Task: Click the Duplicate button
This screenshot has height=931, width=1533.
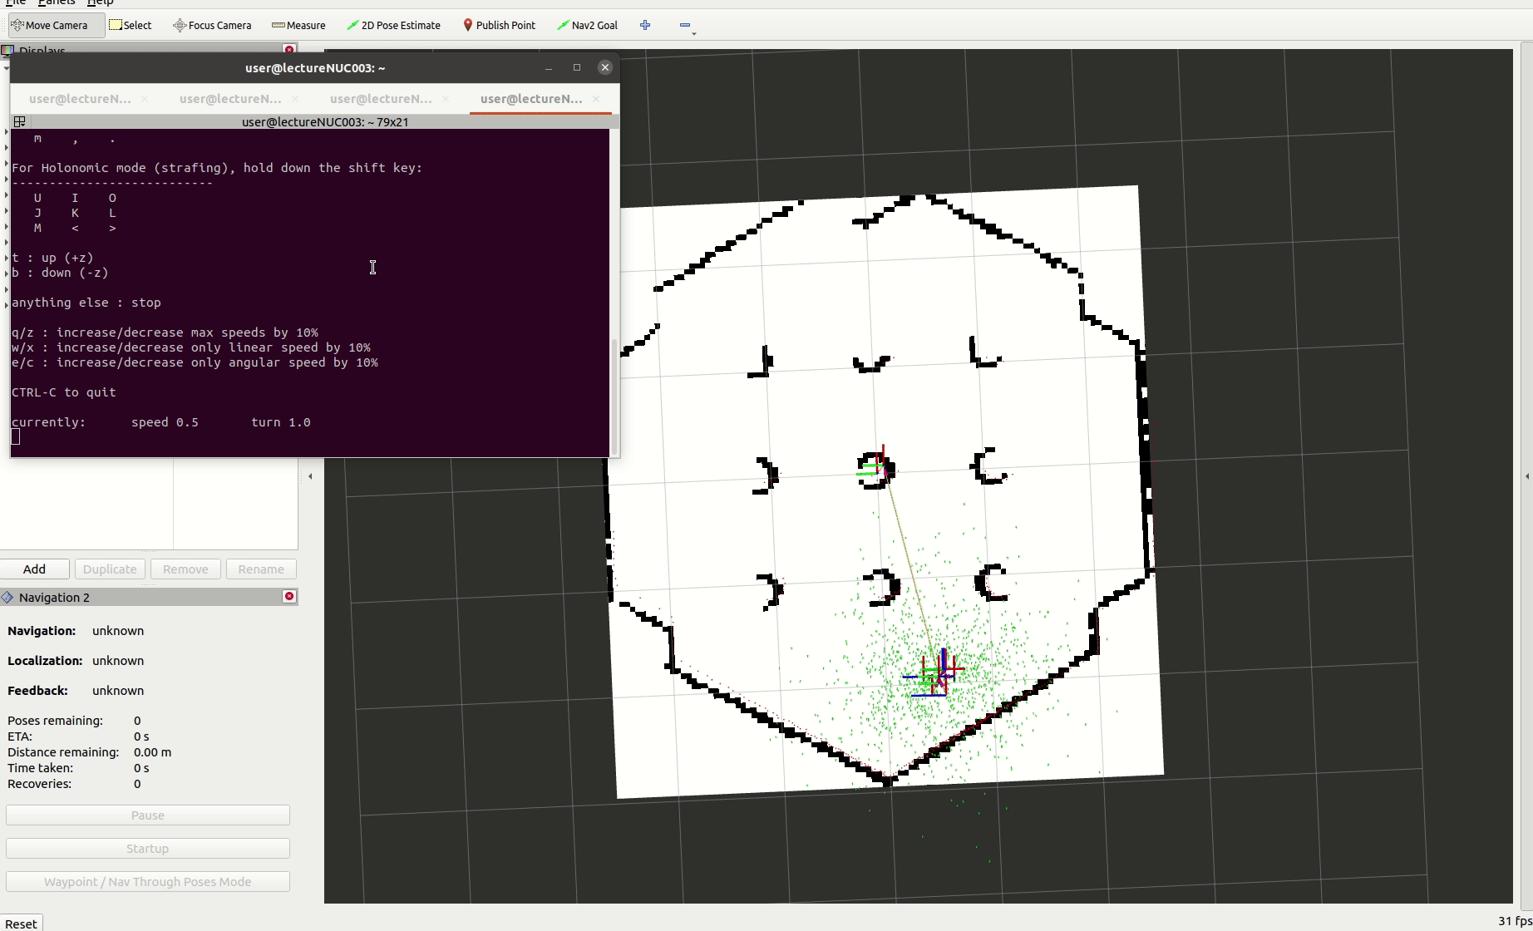Action: point(110,569)
